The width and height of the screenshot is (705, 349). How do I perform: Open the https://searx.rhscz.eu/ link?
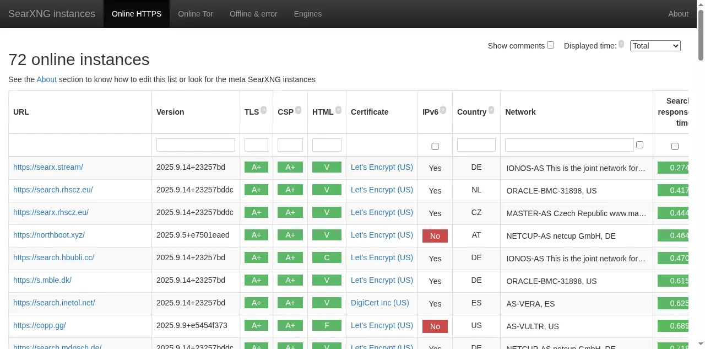pyautogui.click(x=51, y=212)
